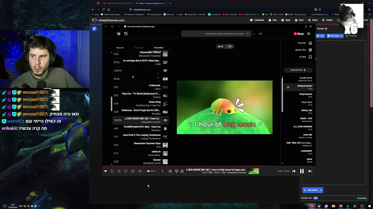The width and height of the screenshot is (373, 209).
Task: Enable the Advanced checkbox
Action: (x=347, y=36)
